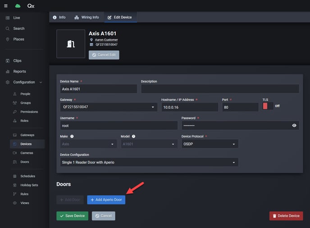Open Reports in the sidebar menu
The width and height of the screenshot is (310, 228).
coord(19,72)
